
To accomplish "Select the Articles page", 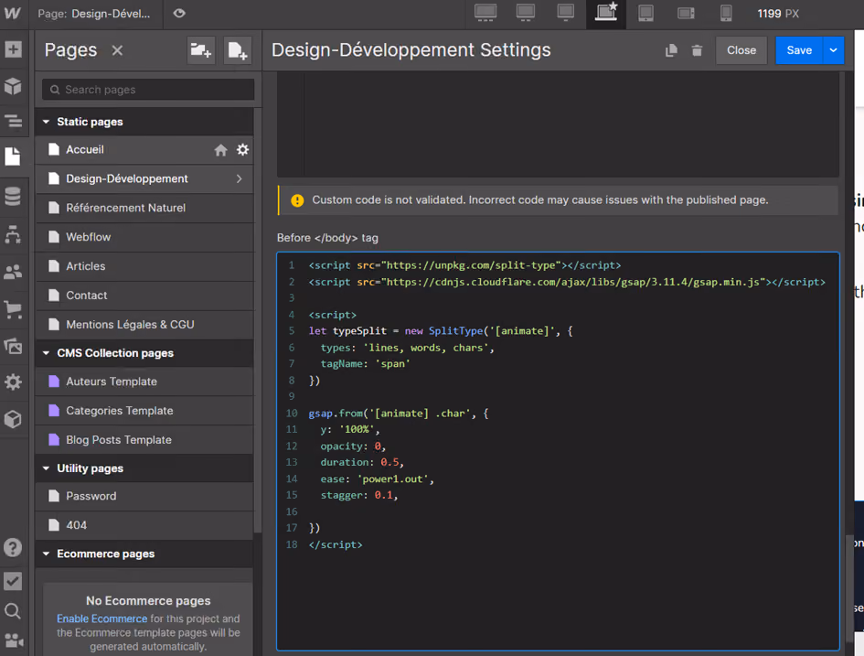I will [x=144, y=266].
